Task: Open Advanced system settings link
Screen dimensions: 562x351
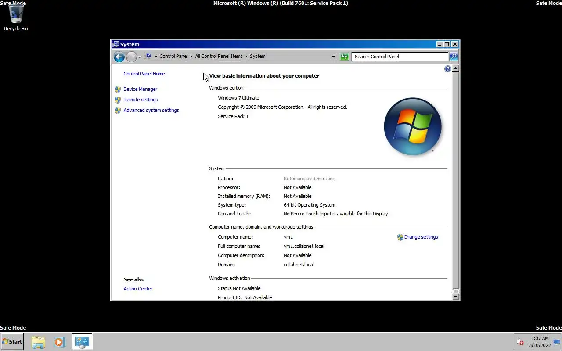Action: 151,110
